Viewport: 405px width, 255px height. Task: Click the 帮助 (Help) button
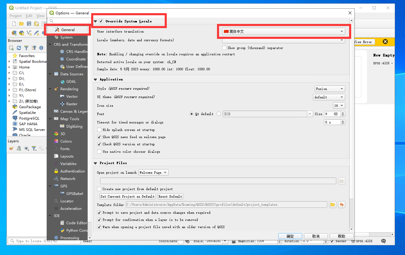(342, 236)
